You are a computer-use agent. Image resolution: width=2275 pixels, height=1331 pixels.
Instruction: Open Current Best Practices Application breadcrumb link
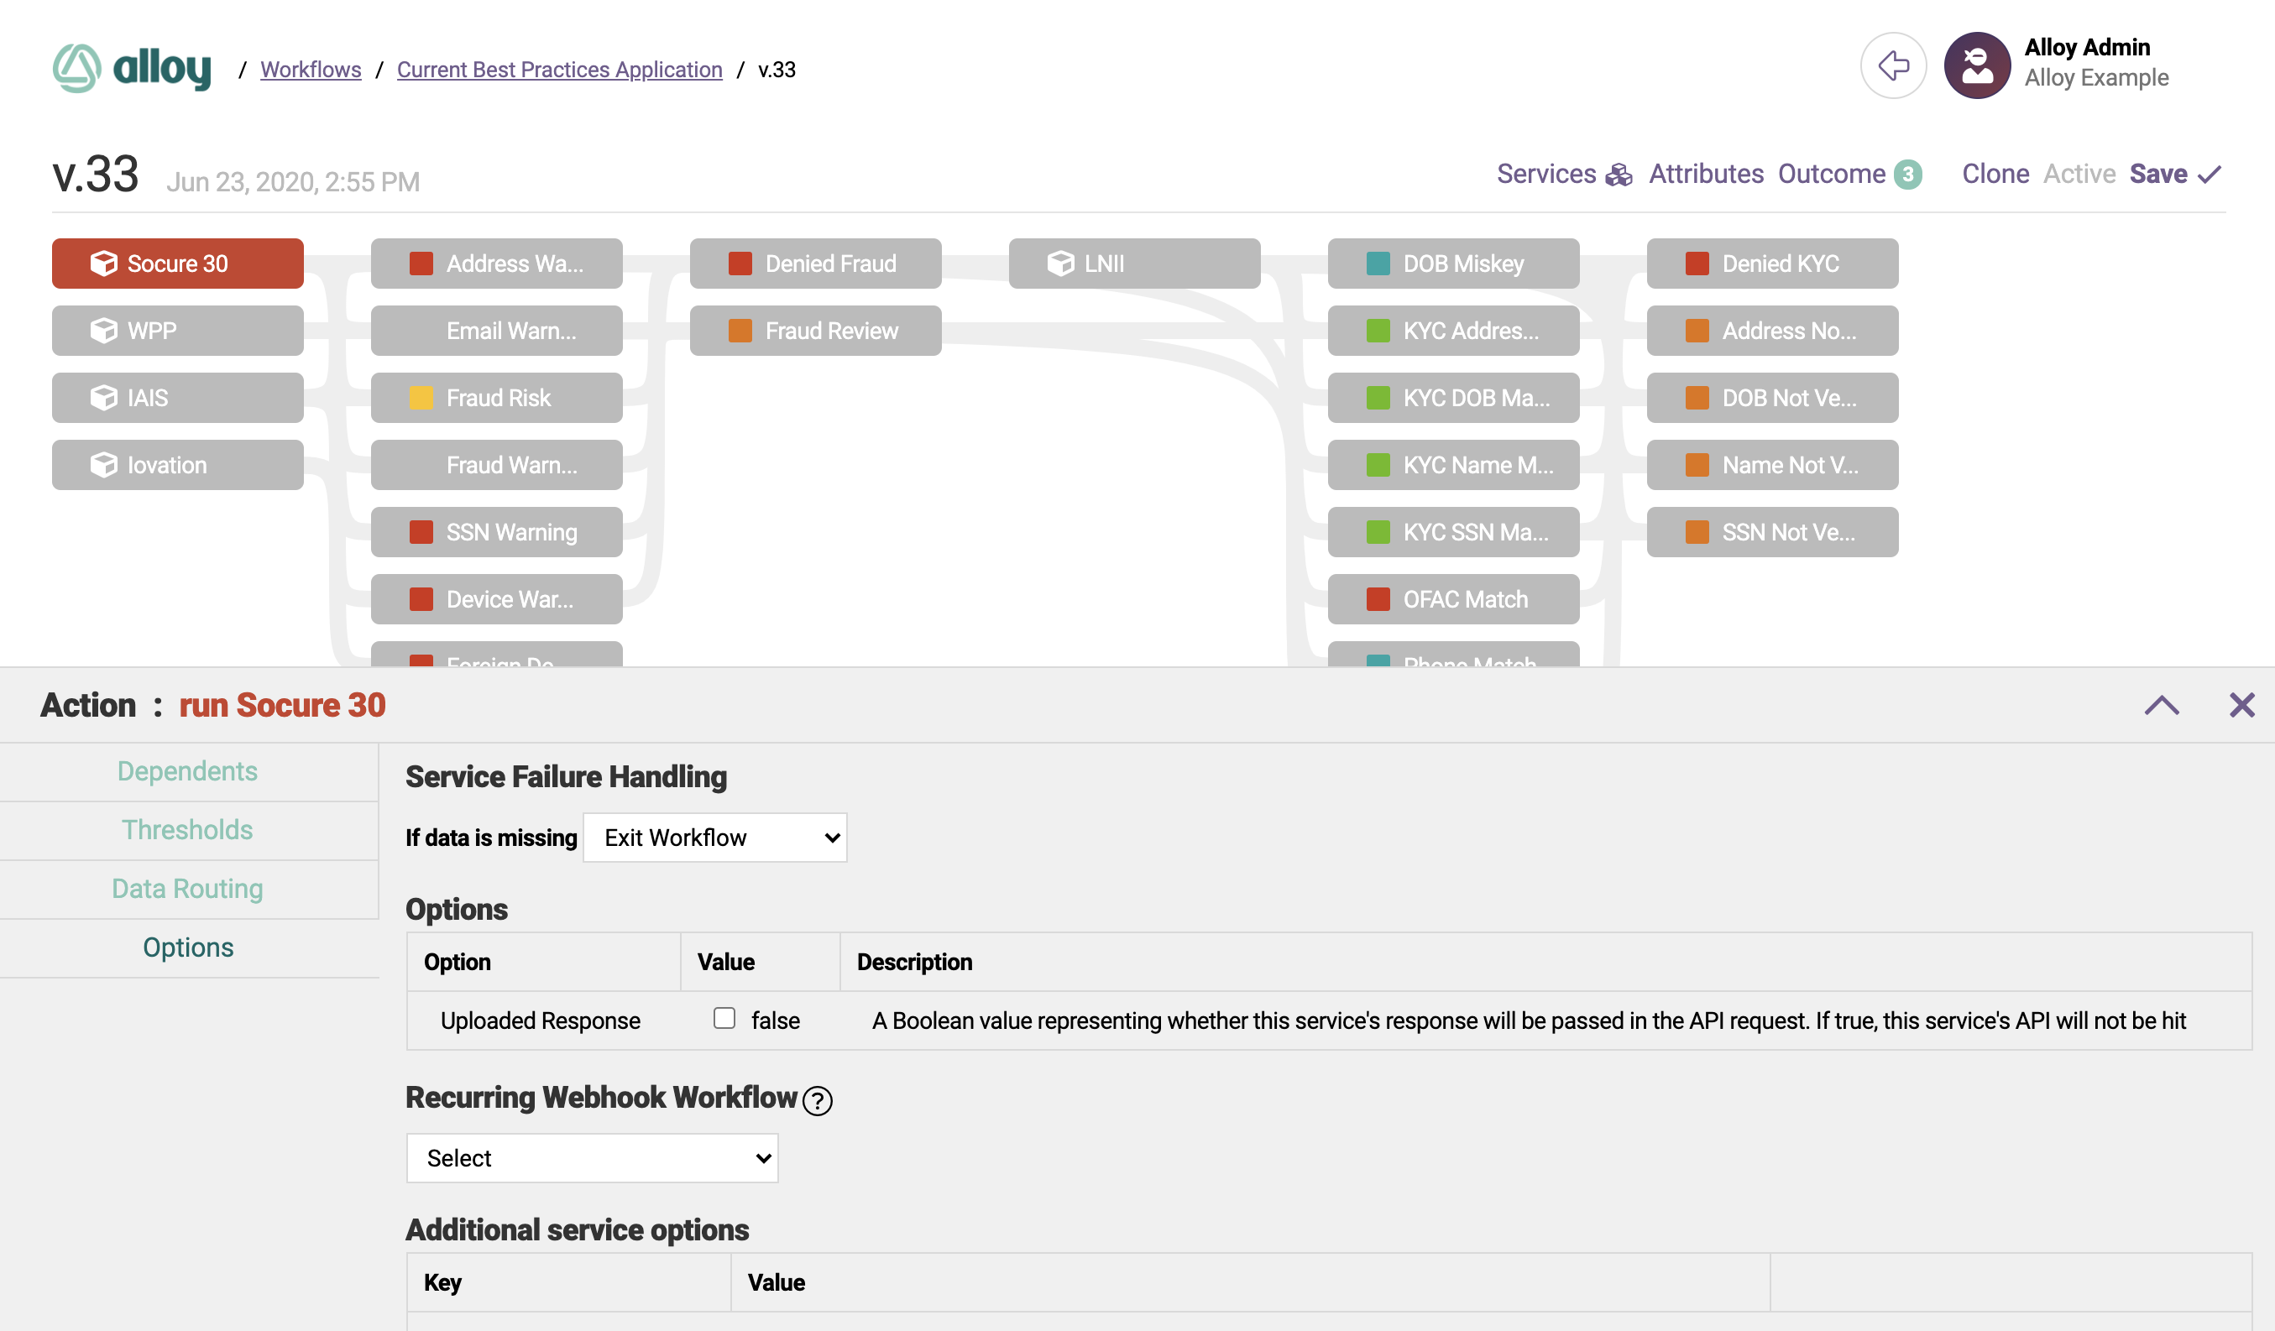[560, 70]
